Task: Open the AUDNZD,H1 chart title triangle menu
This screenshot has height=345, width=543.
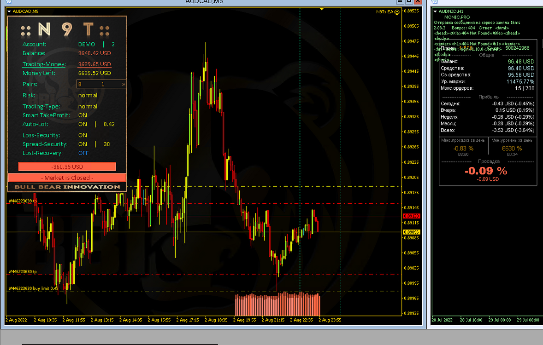Action: pyautogui.click(x=435, y=11)
